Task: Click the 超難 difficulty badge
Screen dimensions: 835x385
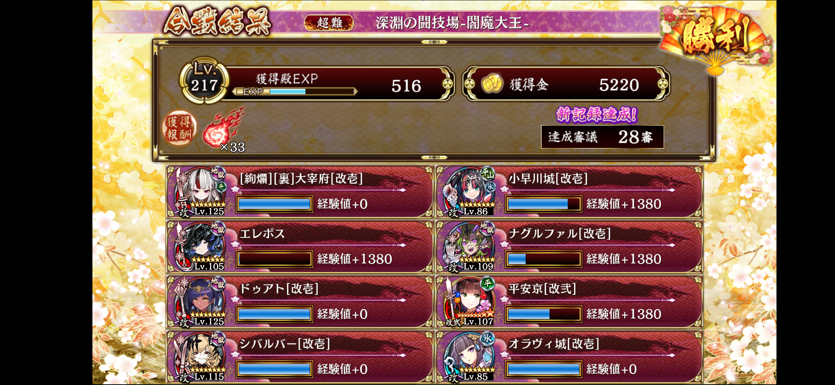Action: [329, 23]
